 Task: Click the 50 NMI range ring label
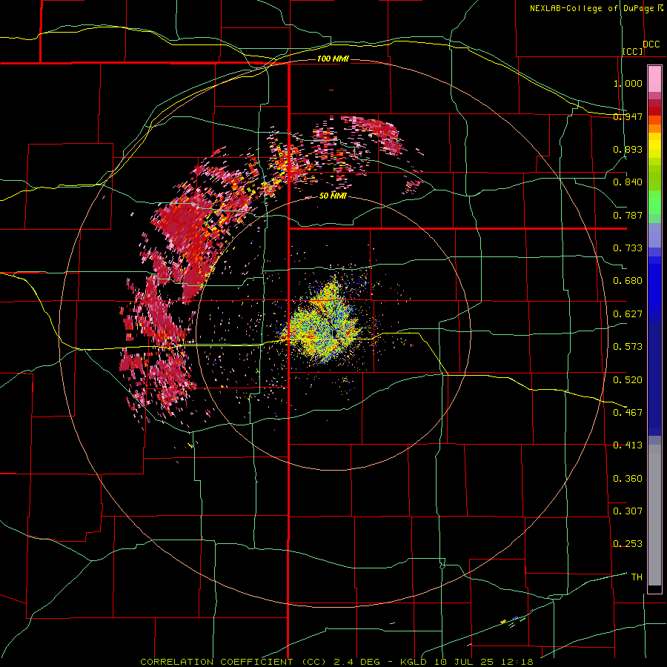[x=333, y=196]
